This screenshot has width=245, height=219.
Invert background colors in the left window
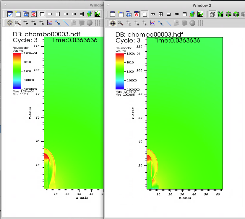tap(98, 14)
